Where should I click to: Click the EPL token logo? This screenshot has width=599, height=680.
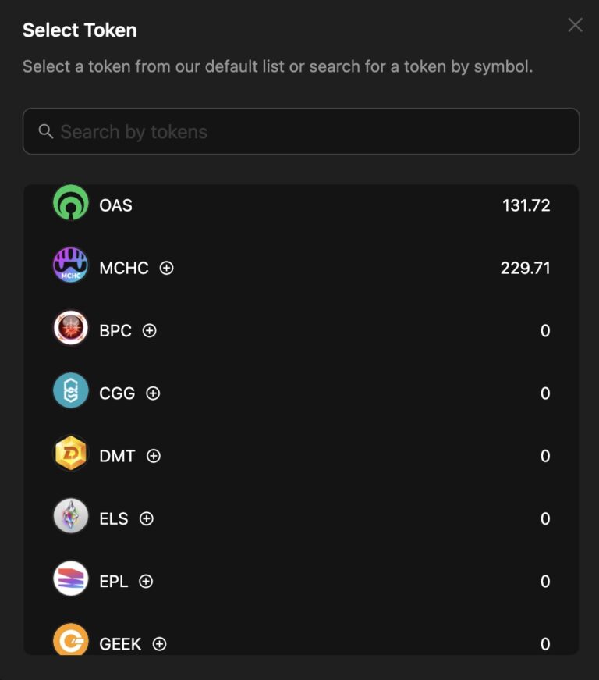click(71, 579)
